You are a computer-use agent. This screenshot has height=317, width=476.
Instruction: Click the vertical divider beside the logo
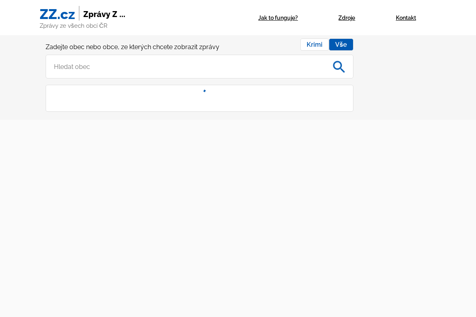pos(79,13)
